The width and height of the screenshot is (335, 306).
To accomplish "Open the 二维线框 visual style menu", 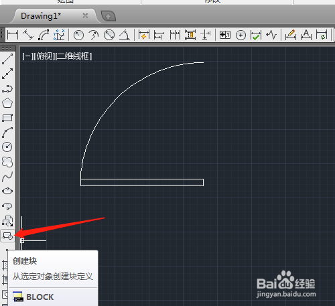I will (x=74, y=56).
